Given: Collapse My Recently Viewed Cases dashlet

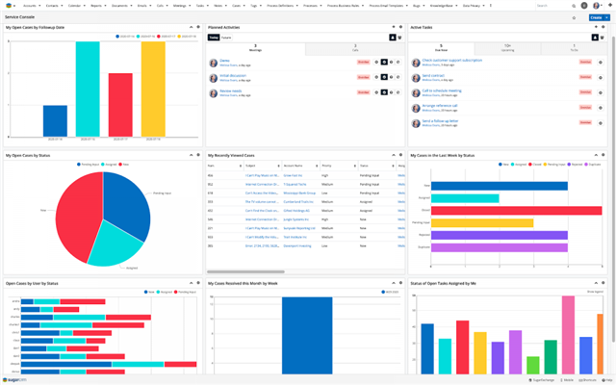Looking at the screenshot, I should [394, 155].
